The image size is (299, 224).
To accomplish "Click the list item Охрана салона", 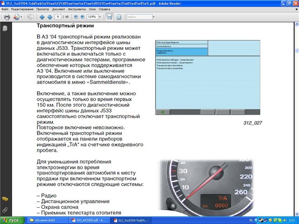I will (57, 207).
